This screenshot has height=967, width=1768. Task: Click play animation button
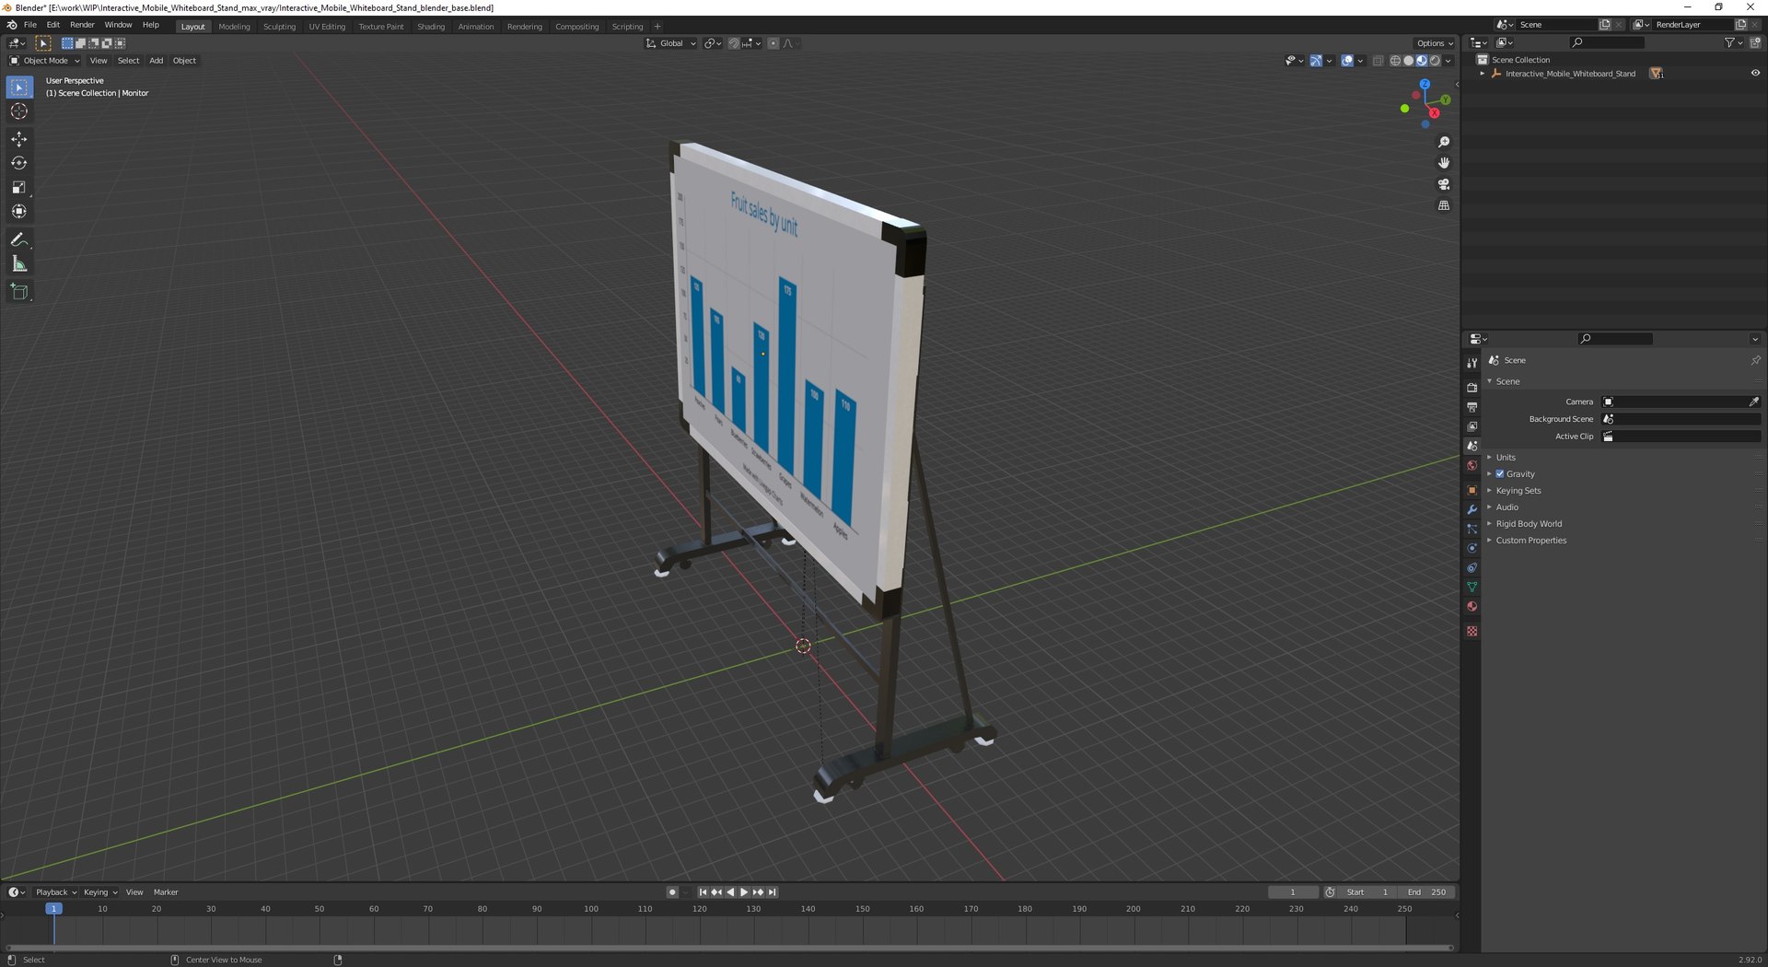[744, 892]
